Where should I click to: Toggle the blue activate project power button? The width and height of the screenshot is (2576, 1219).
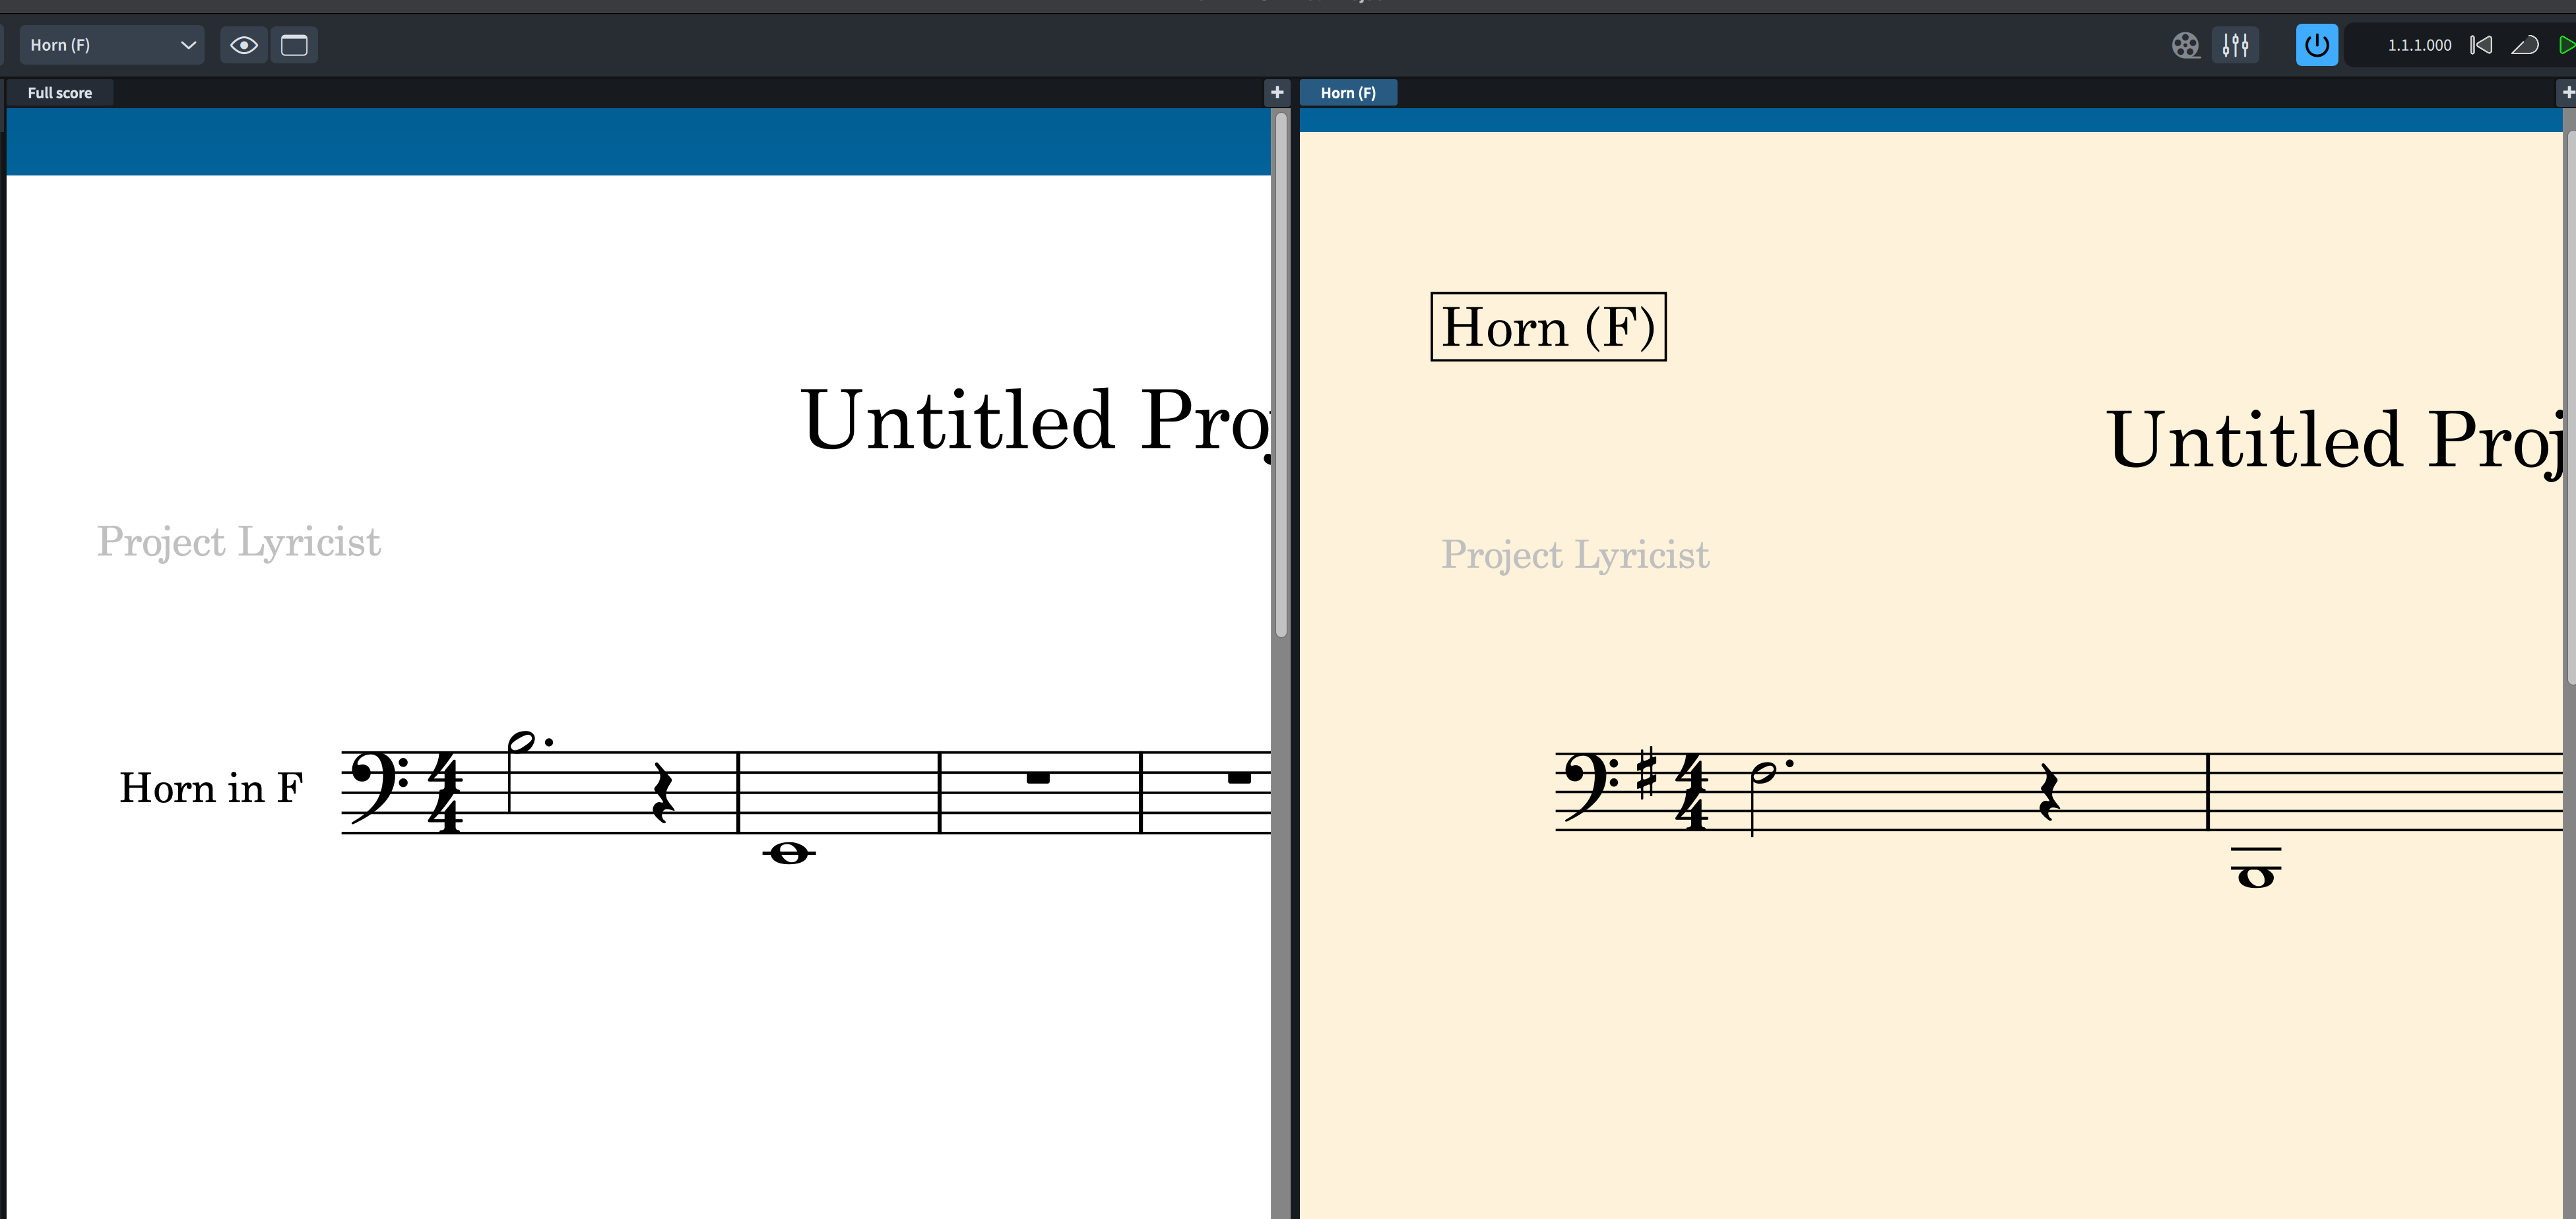click(2316, 45)
